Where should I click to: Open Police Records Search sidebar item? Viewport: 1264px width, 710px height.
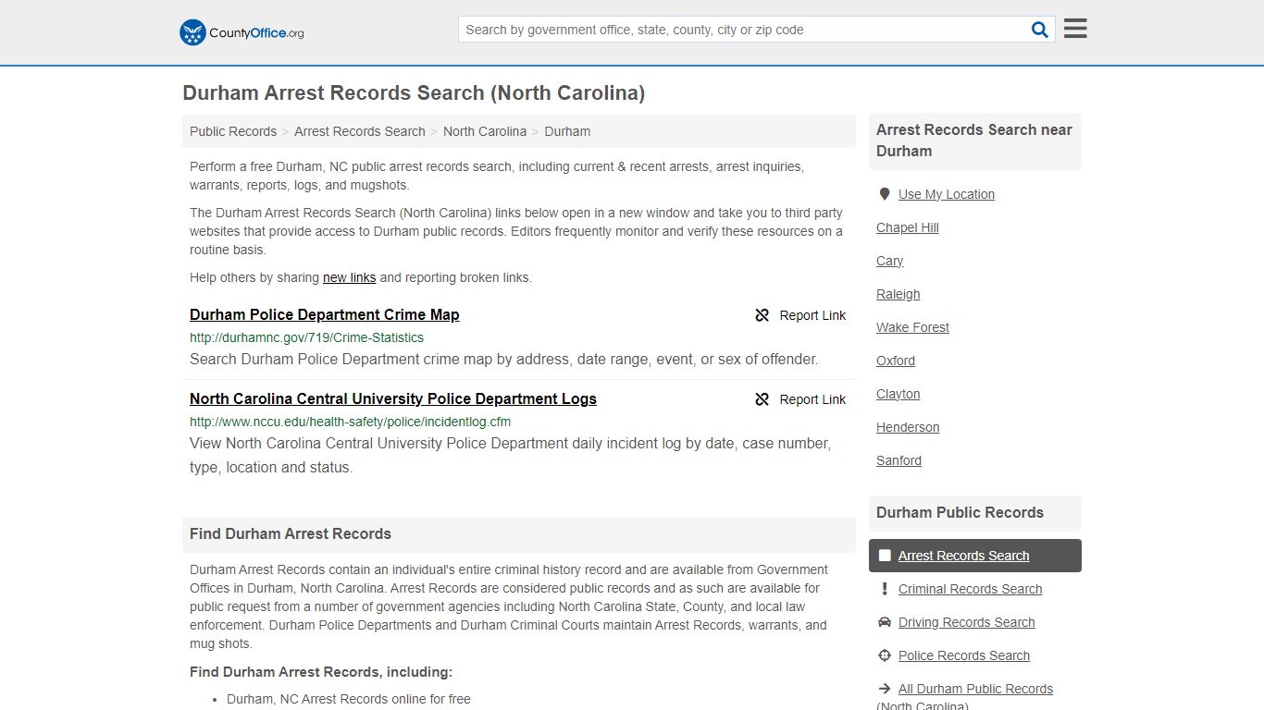pyautogui.click(x=964, y=655)
